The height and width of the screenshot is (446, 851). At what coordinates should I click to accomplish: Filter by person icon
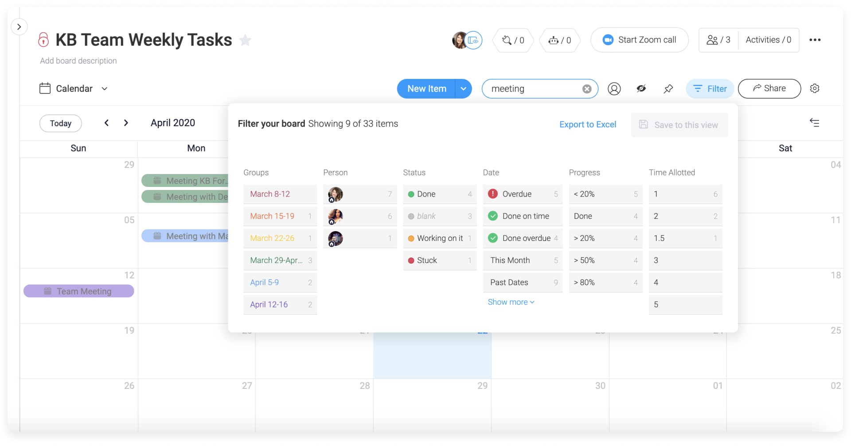click(614, 89)
